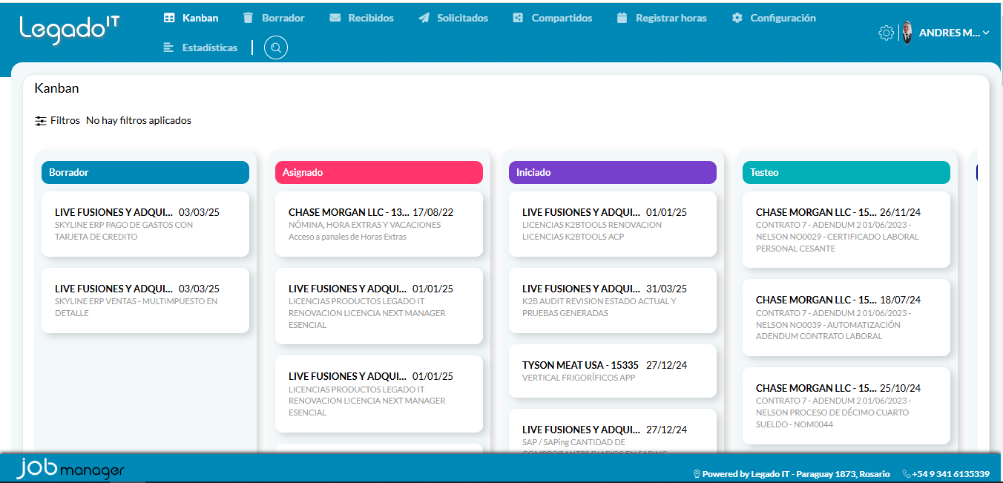Click the Job Manager footer logo
This screenshot has height=483, width=1003.
coord(70,469)
